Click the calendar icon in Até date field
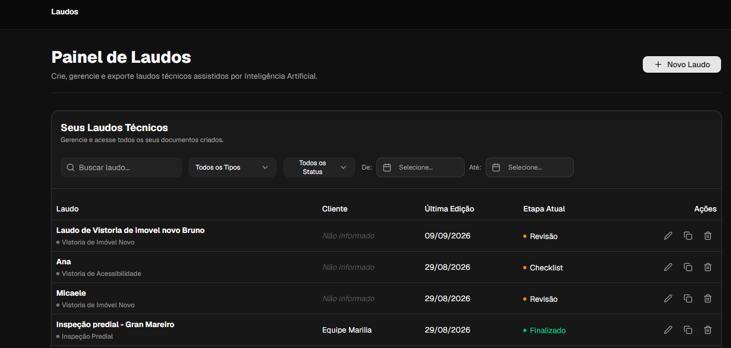 point(496,167)
